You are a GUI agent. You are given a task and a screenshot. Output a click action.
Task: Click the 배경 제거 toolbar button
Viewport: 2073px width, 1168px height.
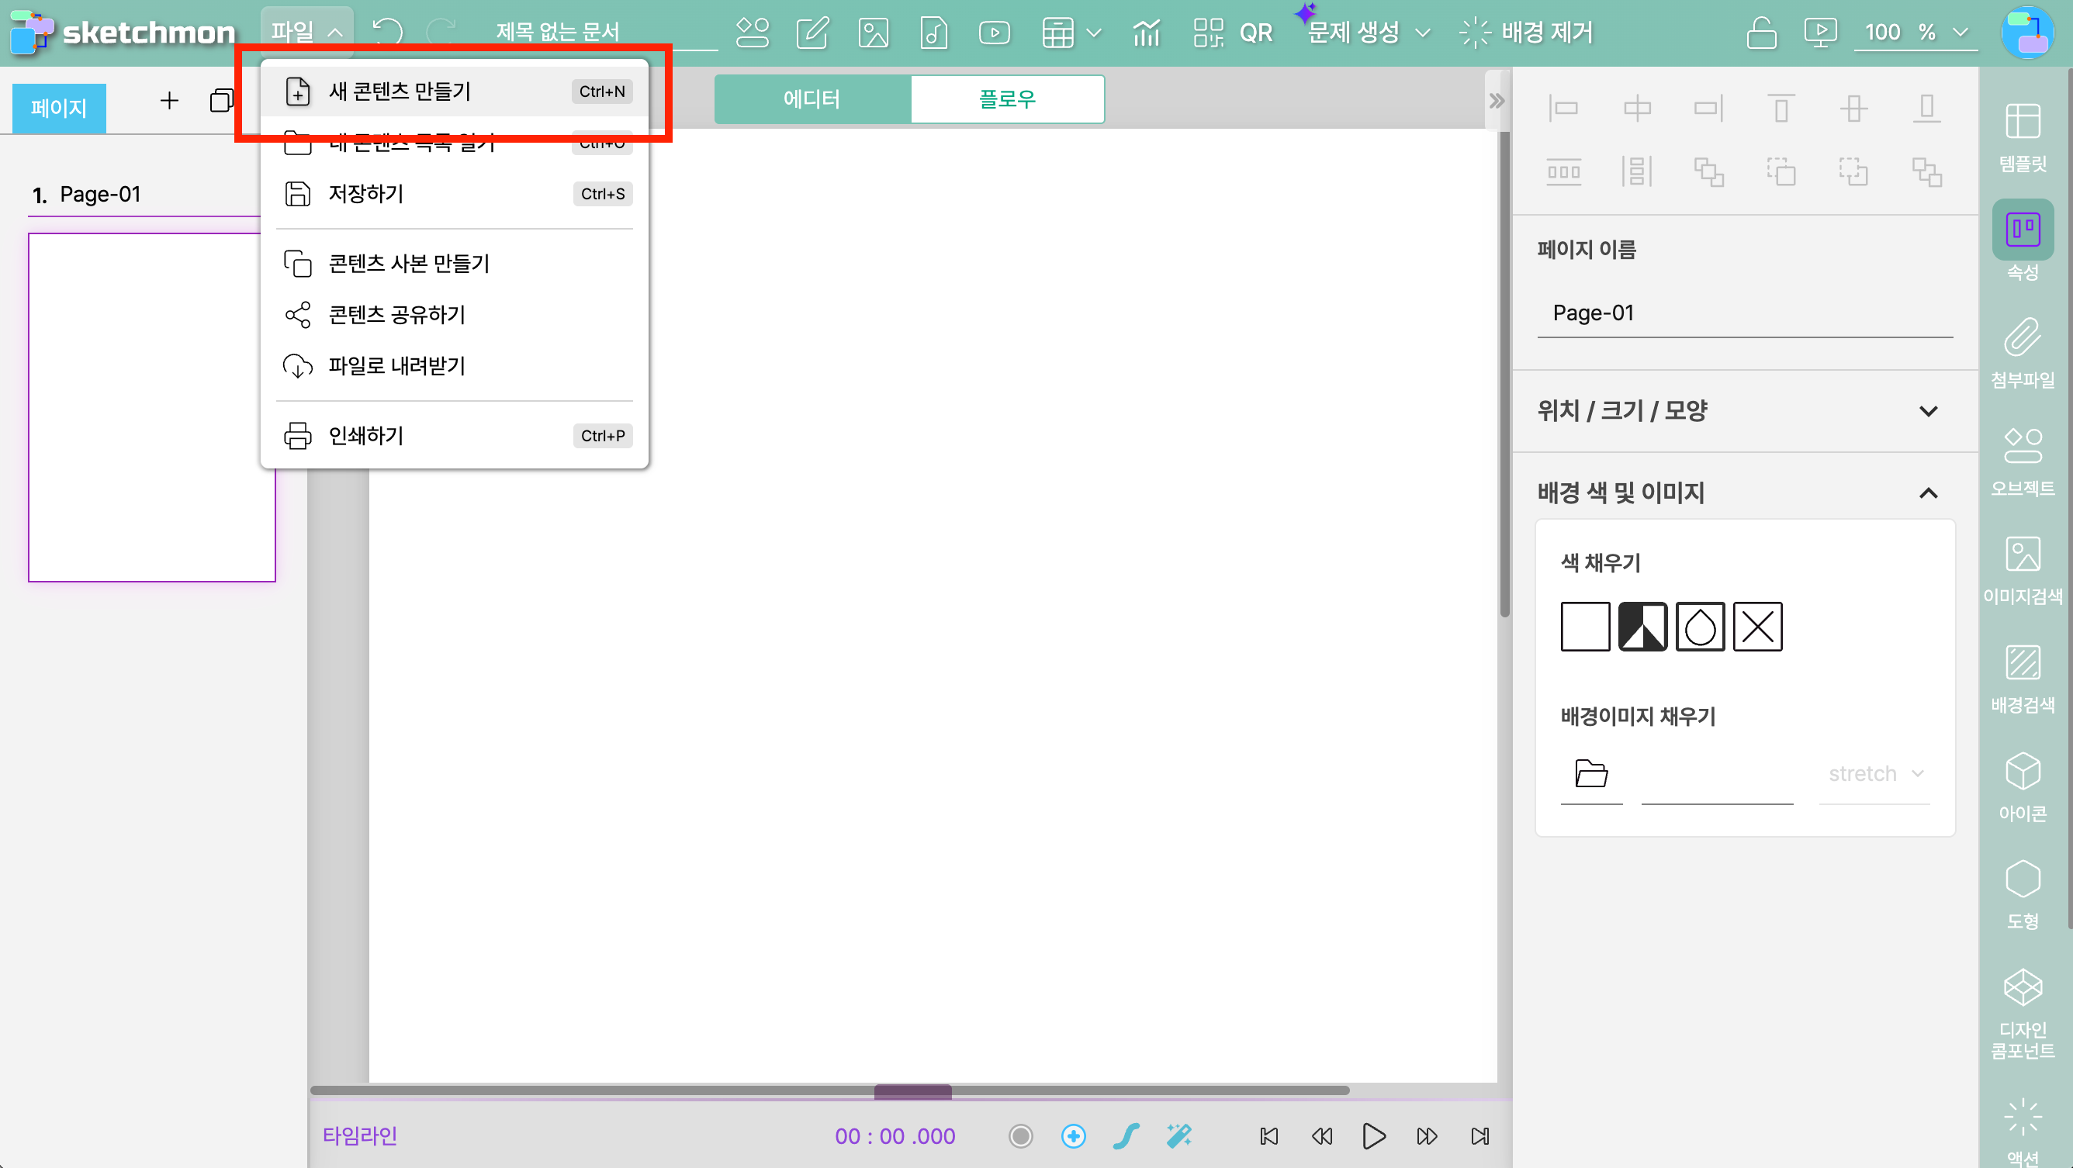[x=1526, y=33]
